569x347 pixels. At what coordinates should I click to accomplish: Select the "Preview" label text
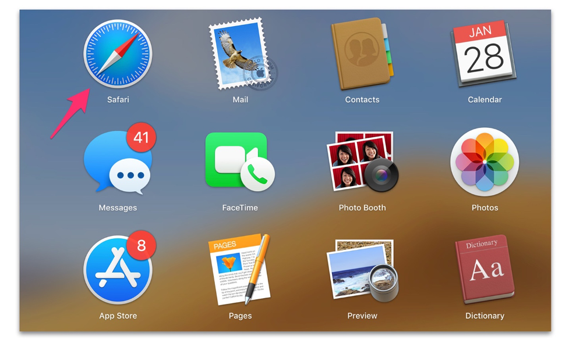click(x=362, y=316)
